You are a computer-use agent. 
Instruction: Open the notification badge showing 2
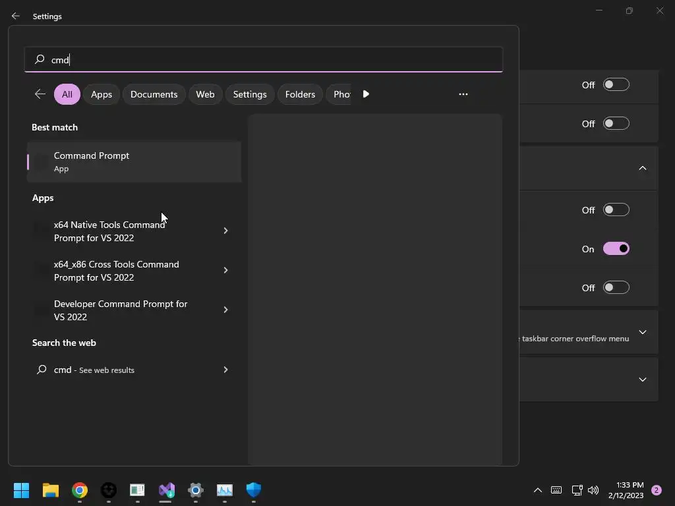[x=657, y=490]
